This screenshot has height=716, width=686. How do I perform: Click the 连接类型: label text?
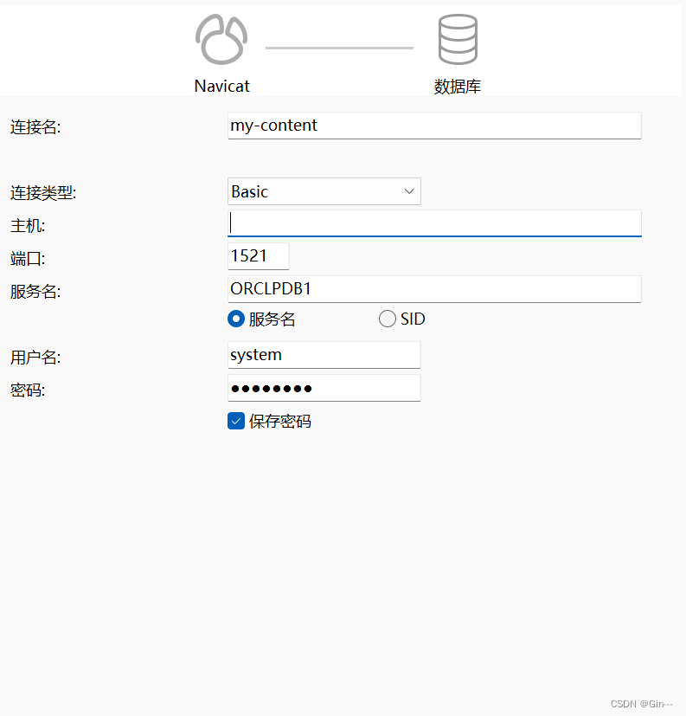click(x=43, y=193)
